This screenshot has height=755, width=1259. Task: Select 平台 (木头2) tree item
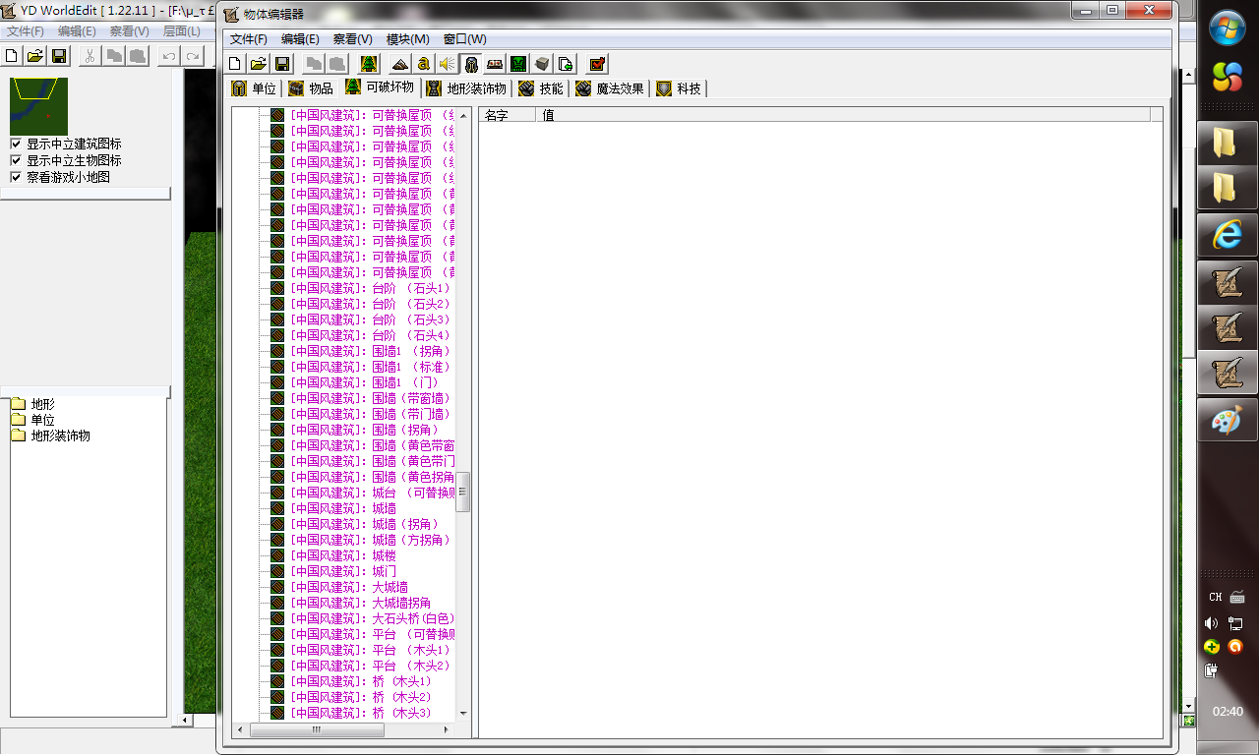370,666
